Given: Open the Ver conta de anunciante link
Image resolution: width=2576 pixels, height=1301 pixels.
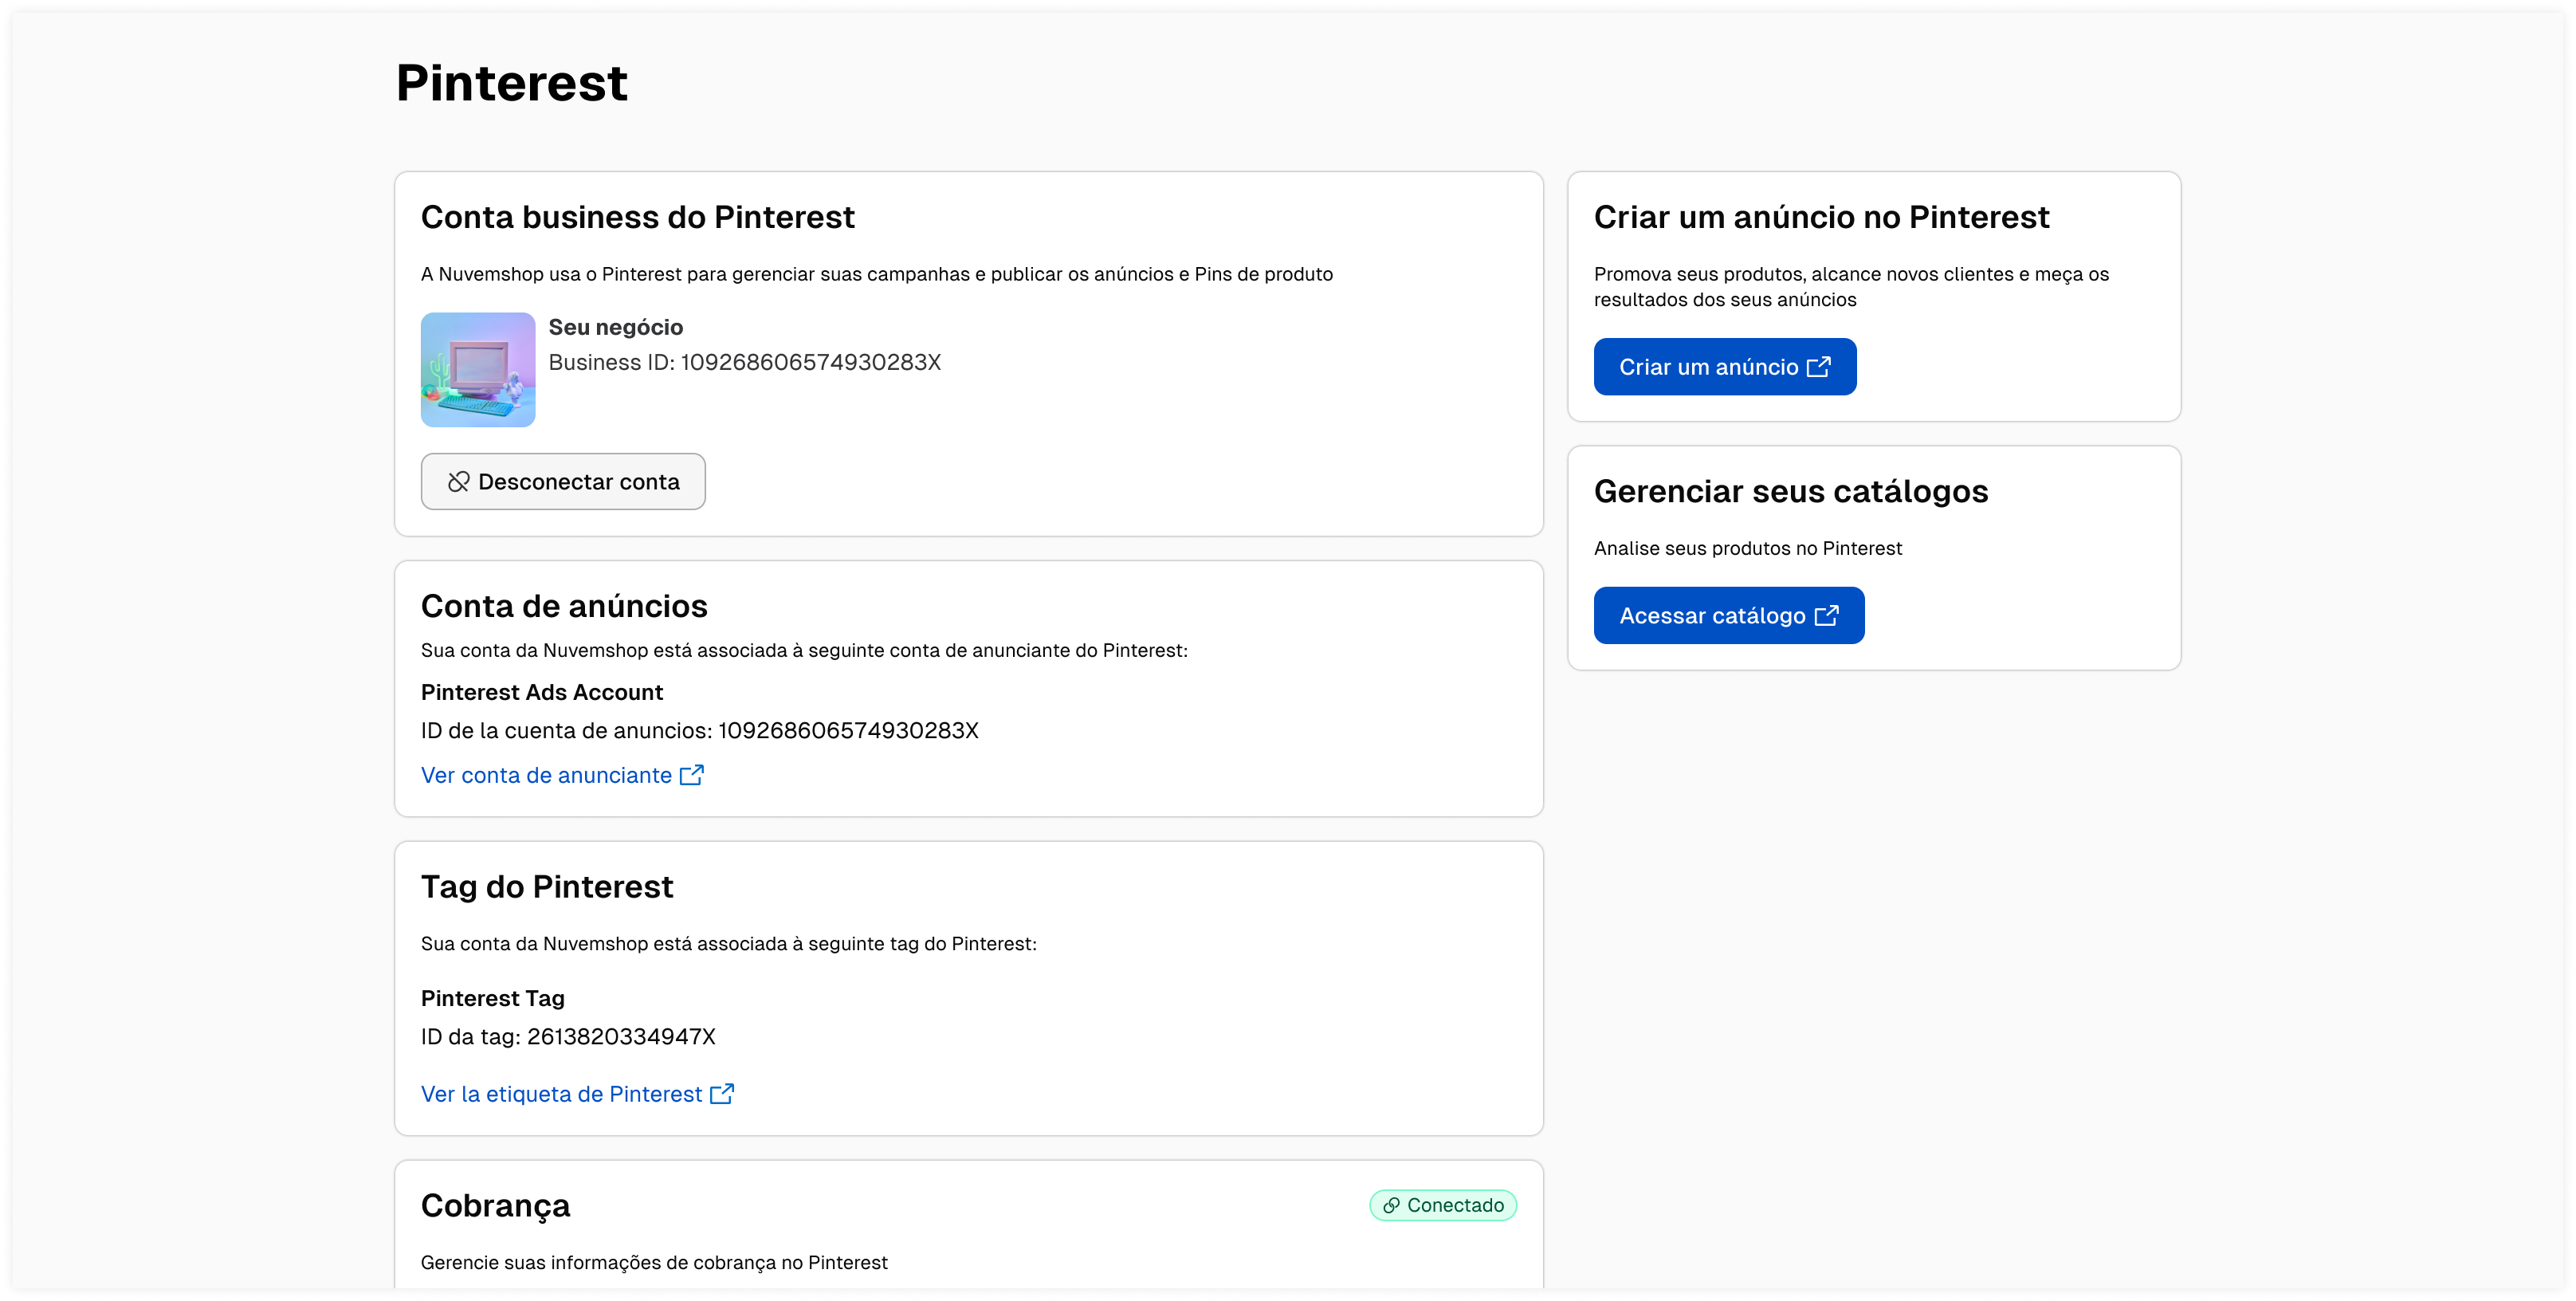Looking at the screenshot, I should tap(562, 775).
